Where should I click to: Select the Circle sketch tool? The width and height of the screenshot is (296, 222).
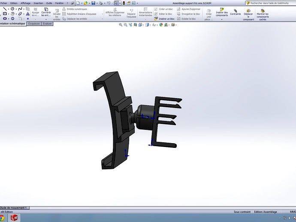point(12,9)
